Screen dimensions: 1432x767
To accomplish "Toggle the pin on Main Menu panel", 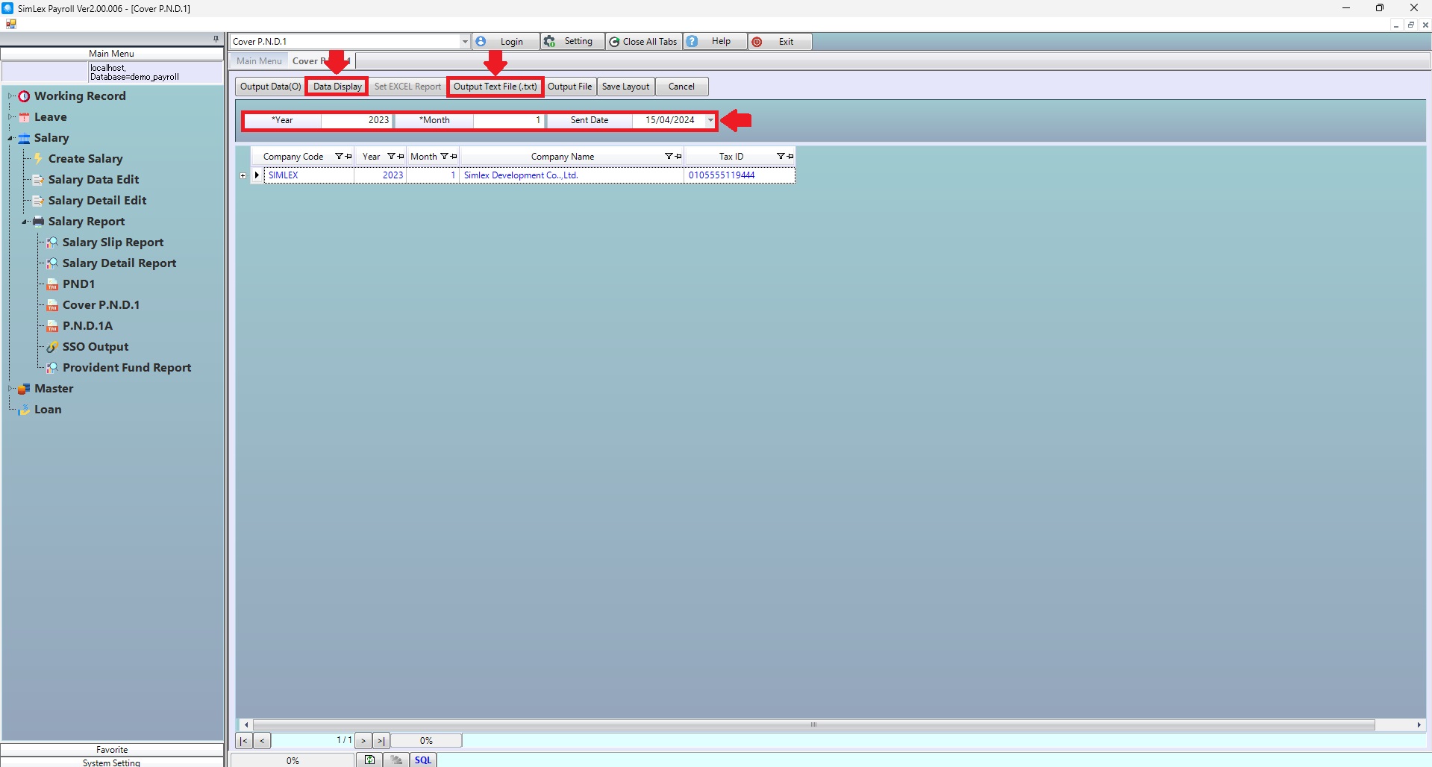I will (x=216, y=39).
